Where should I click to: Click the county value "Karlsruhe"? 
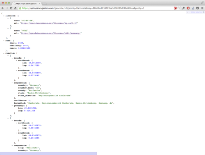point(34,90)
